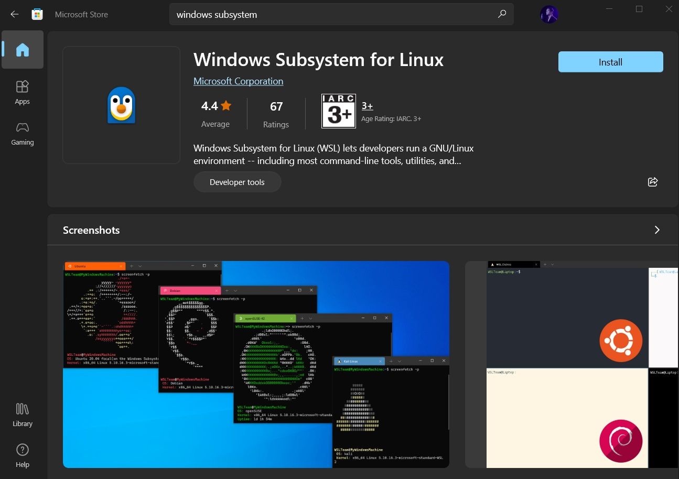Click the Microsoft Store logo icon

(x=37, y=14)
